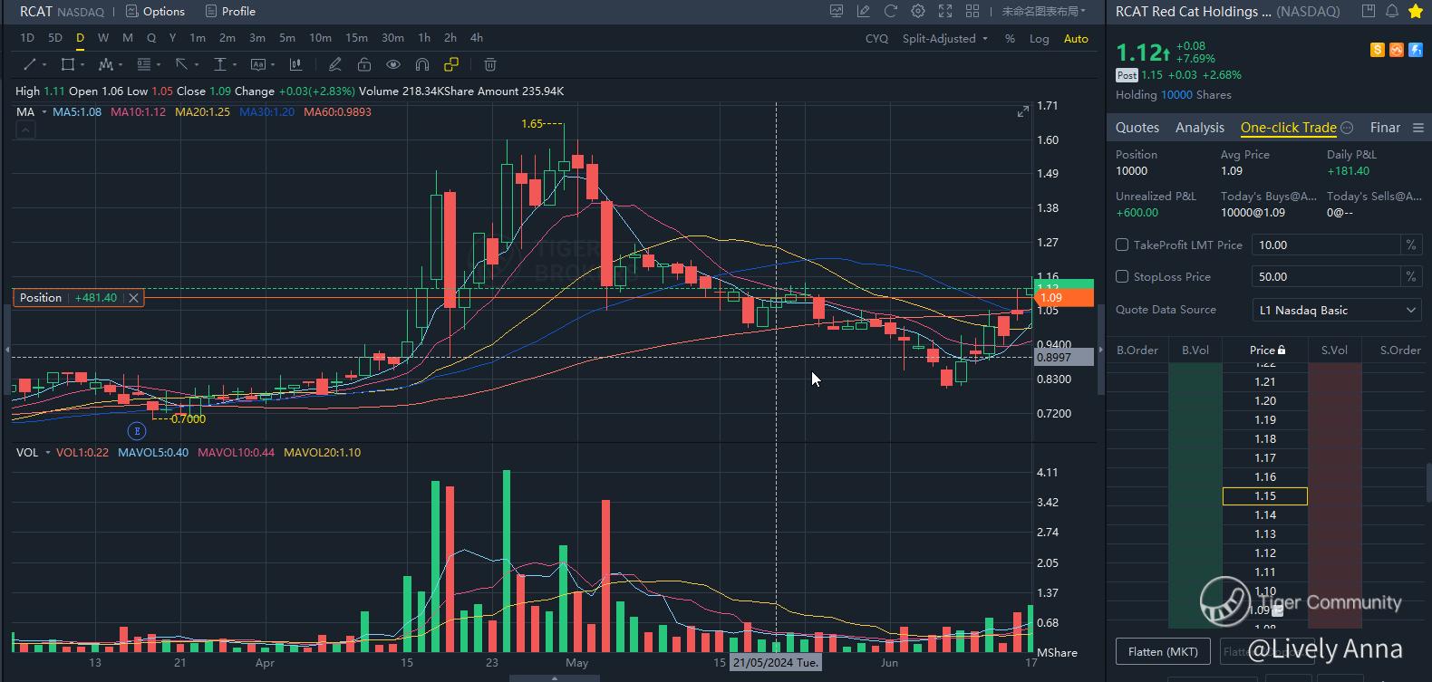Enable the StopLoss Price checkbox

[x=1122, y=276]
